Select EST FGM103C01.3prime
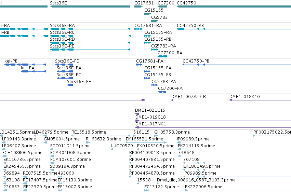291x192 pixels. 70,160
